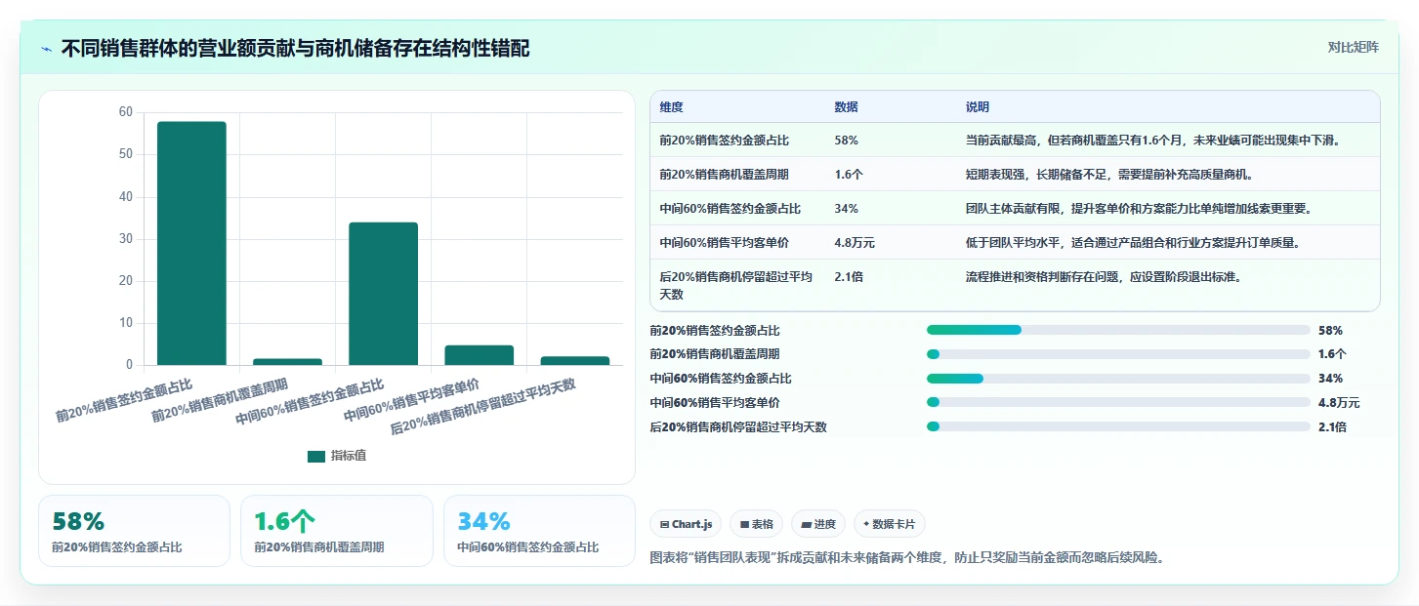Viewport: 1419px width, 606px height.
Task: Click table cell 前20%销售签约金额占比
Action: pyautogui.click(x=724, y=141)
